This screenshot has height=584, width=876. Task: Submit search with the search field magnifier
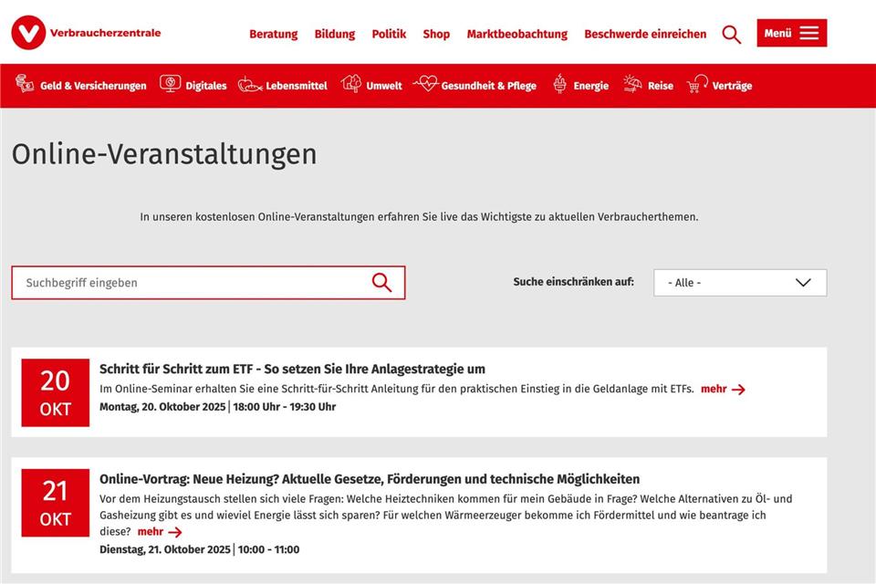[381, 283]
